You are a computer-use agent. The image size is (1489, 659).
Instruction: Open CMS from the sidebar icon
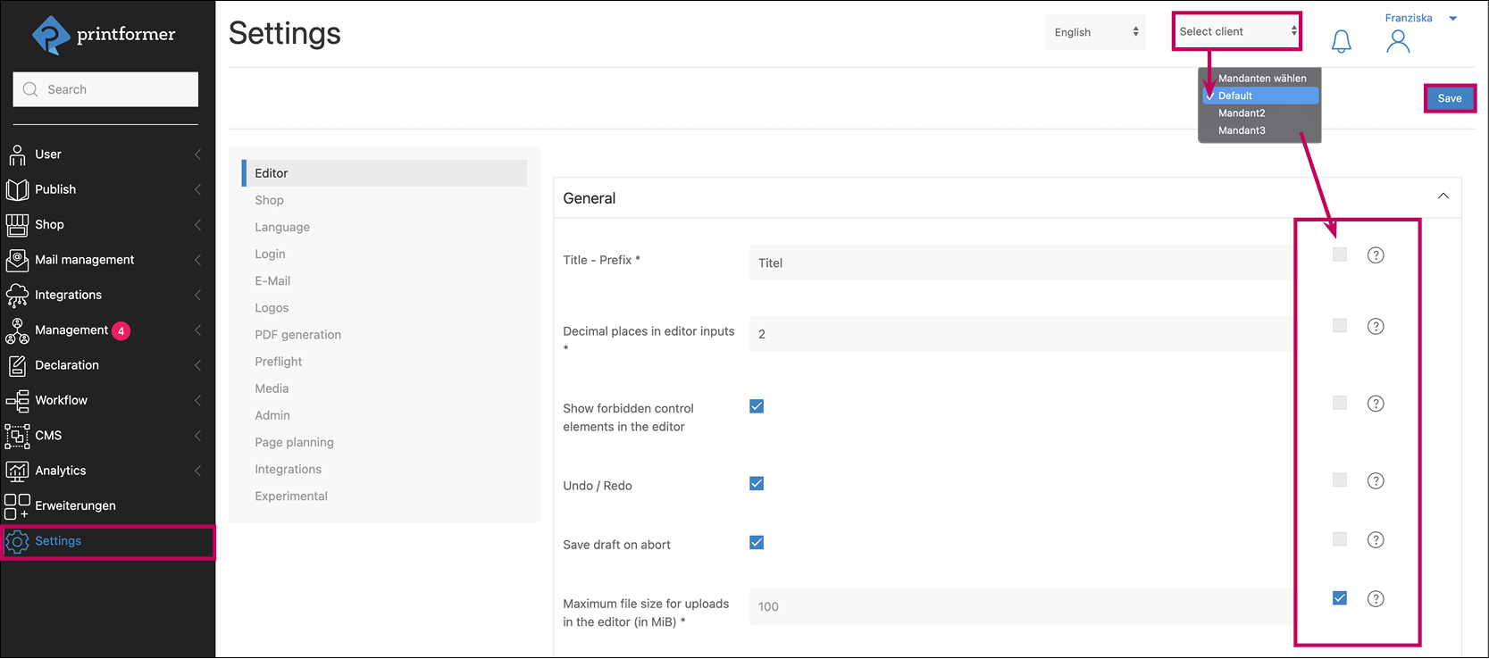[x=17, y=436]
